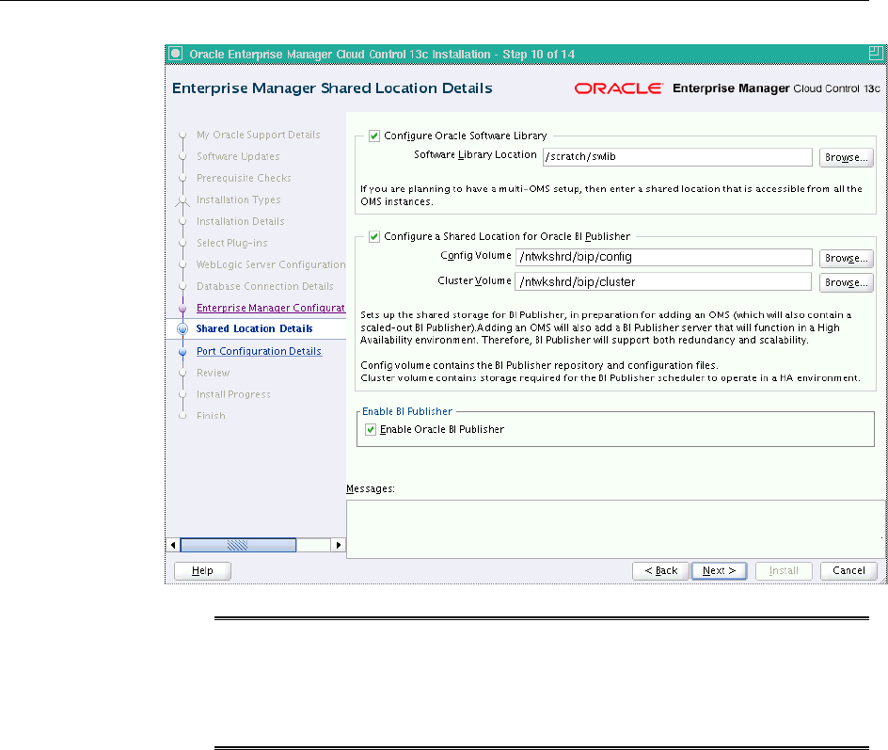Select the Finish step
This screenshot has width=888, height=750.
211,415
